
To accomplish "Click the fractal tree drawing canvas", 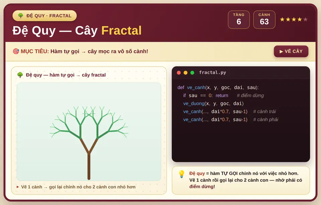I will click(89, 132).
